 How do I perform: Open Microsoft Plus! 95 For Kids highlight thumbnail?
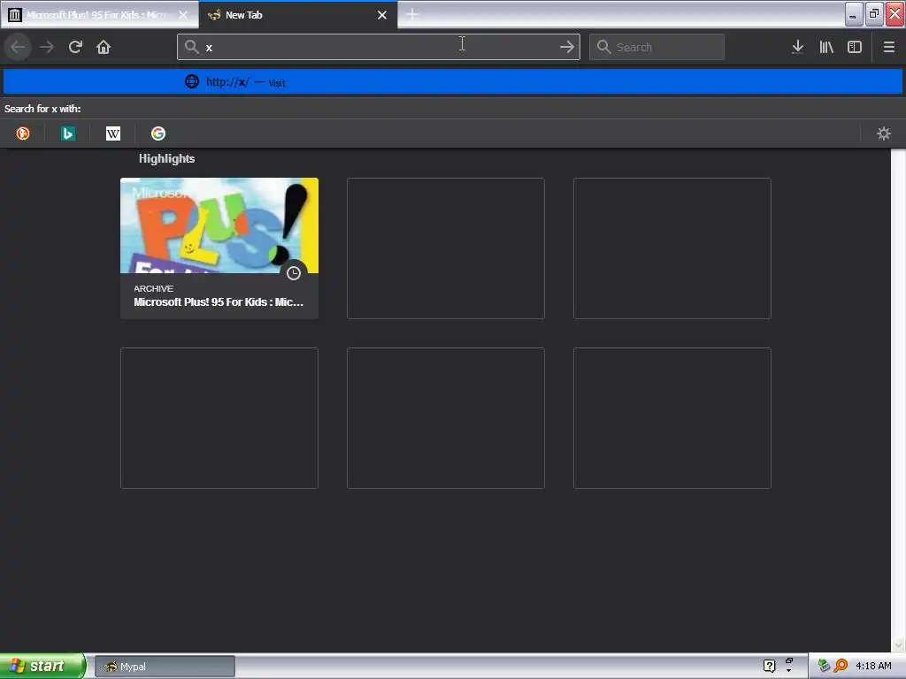coord(219,225)
